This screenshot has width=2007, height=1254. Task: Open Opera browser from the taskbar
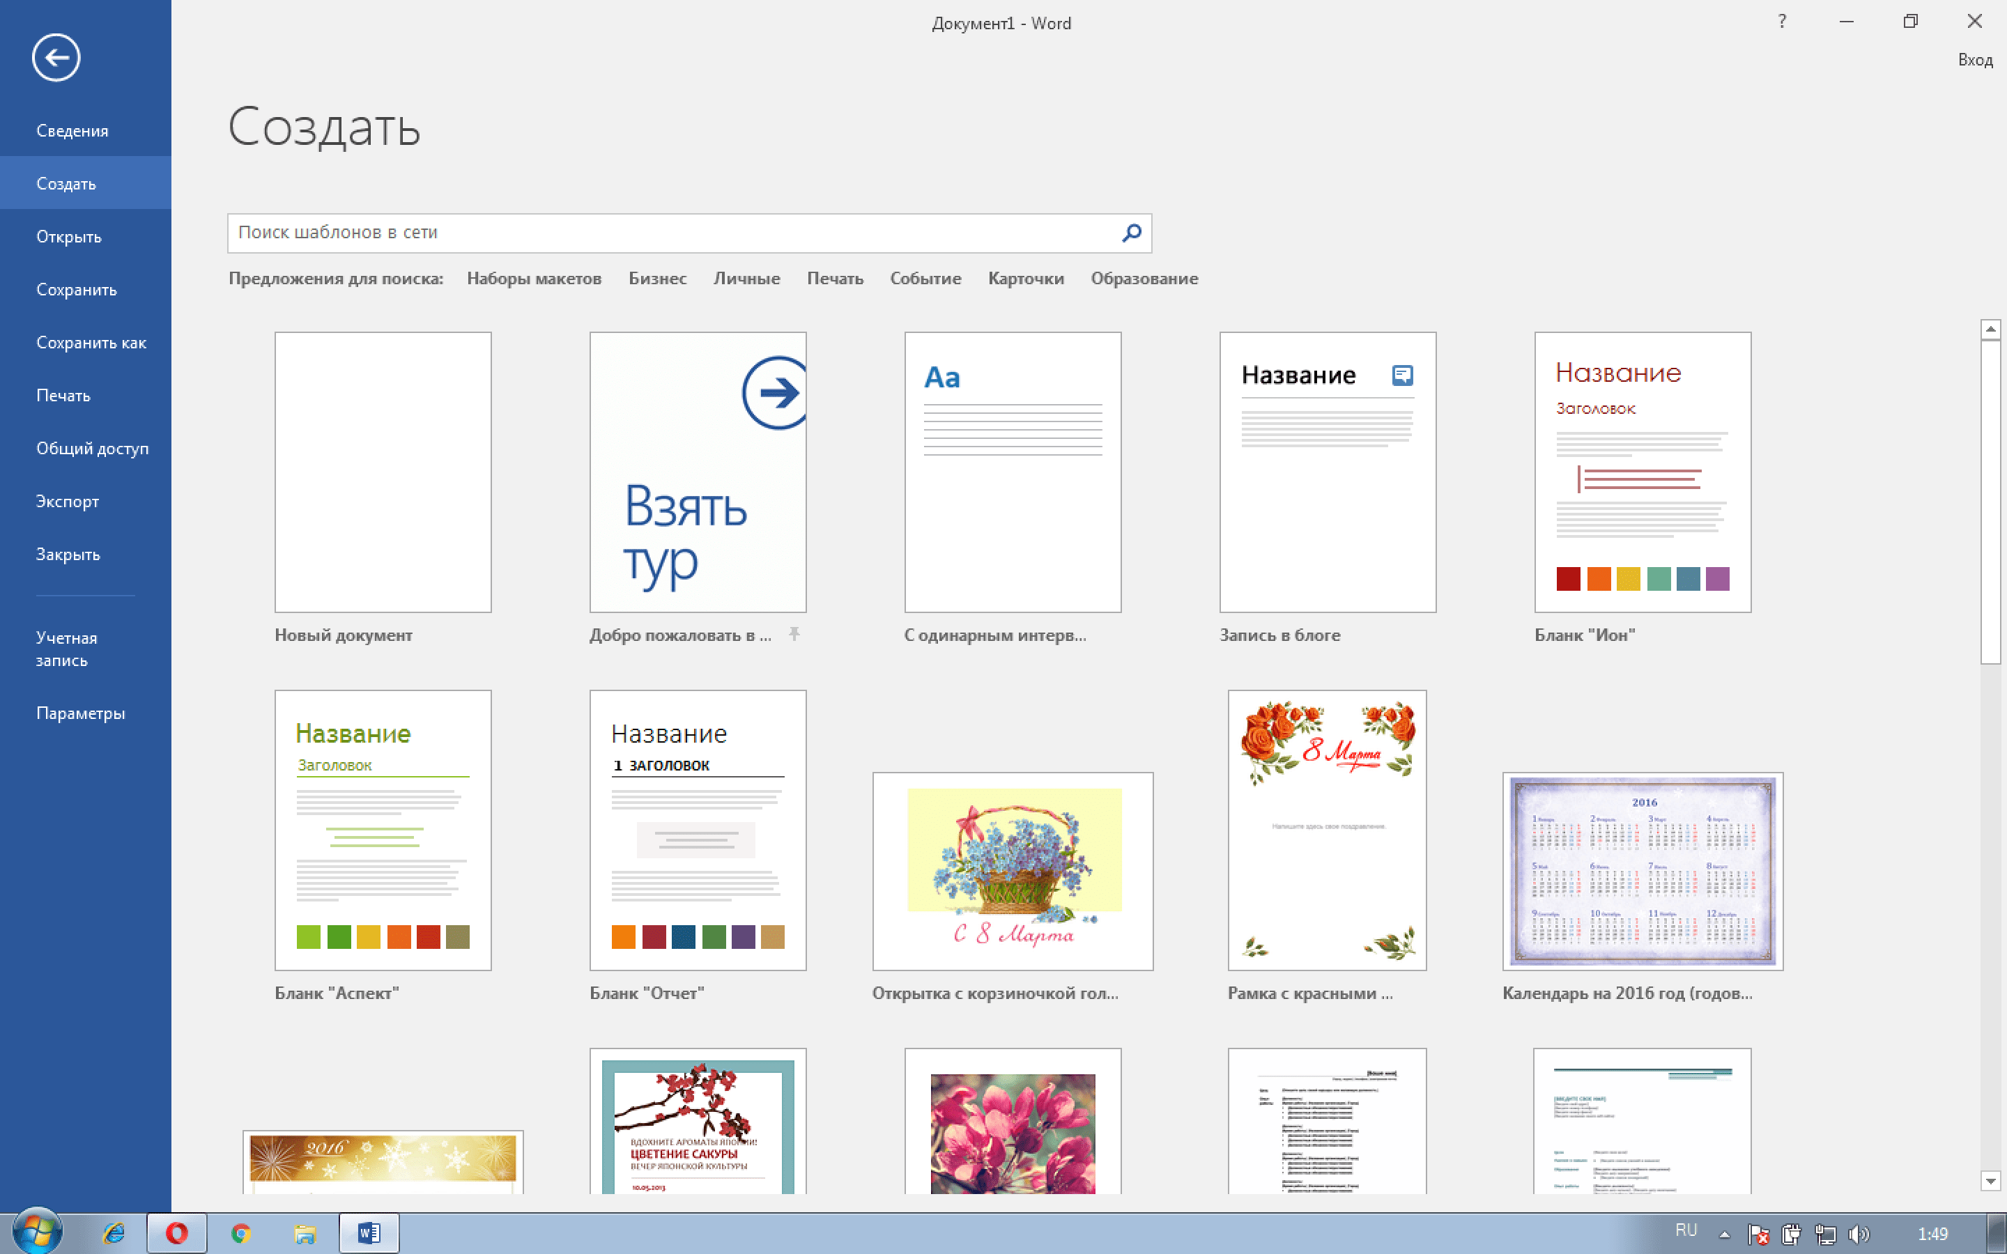click(x=176, y=1232)
